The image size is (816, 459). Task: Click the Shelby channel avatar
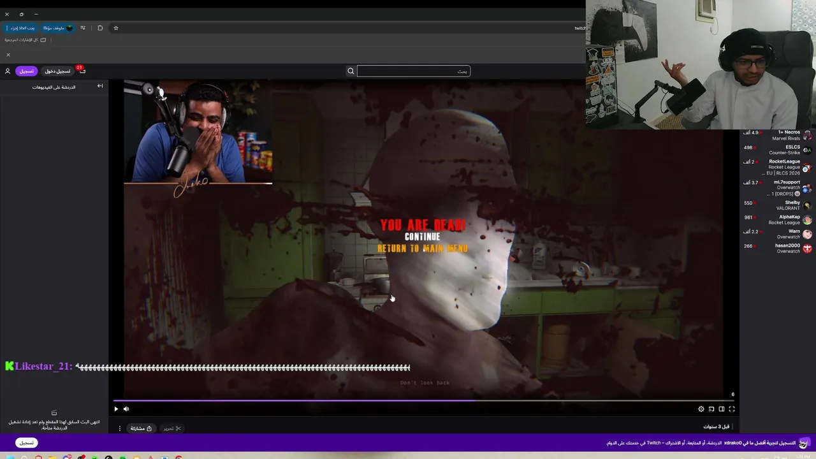[807, 205]
